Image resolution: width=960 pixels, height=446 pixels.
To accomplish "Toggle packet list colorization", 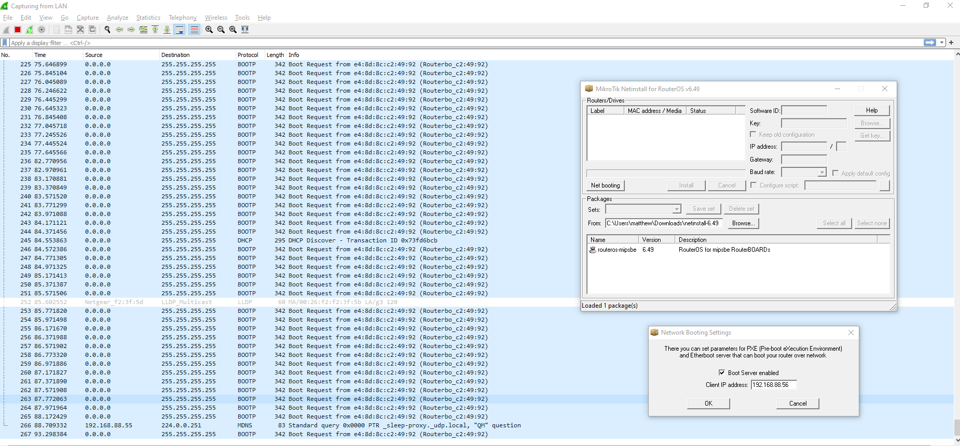I will point(194,30).
